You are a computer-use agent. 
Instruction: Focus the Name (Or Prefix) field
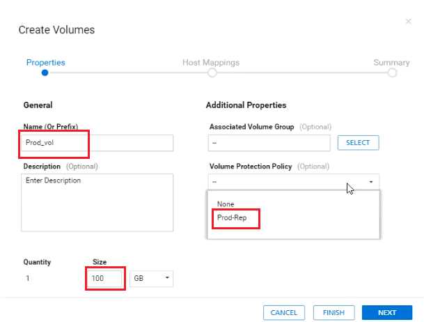tap(97, 143)
